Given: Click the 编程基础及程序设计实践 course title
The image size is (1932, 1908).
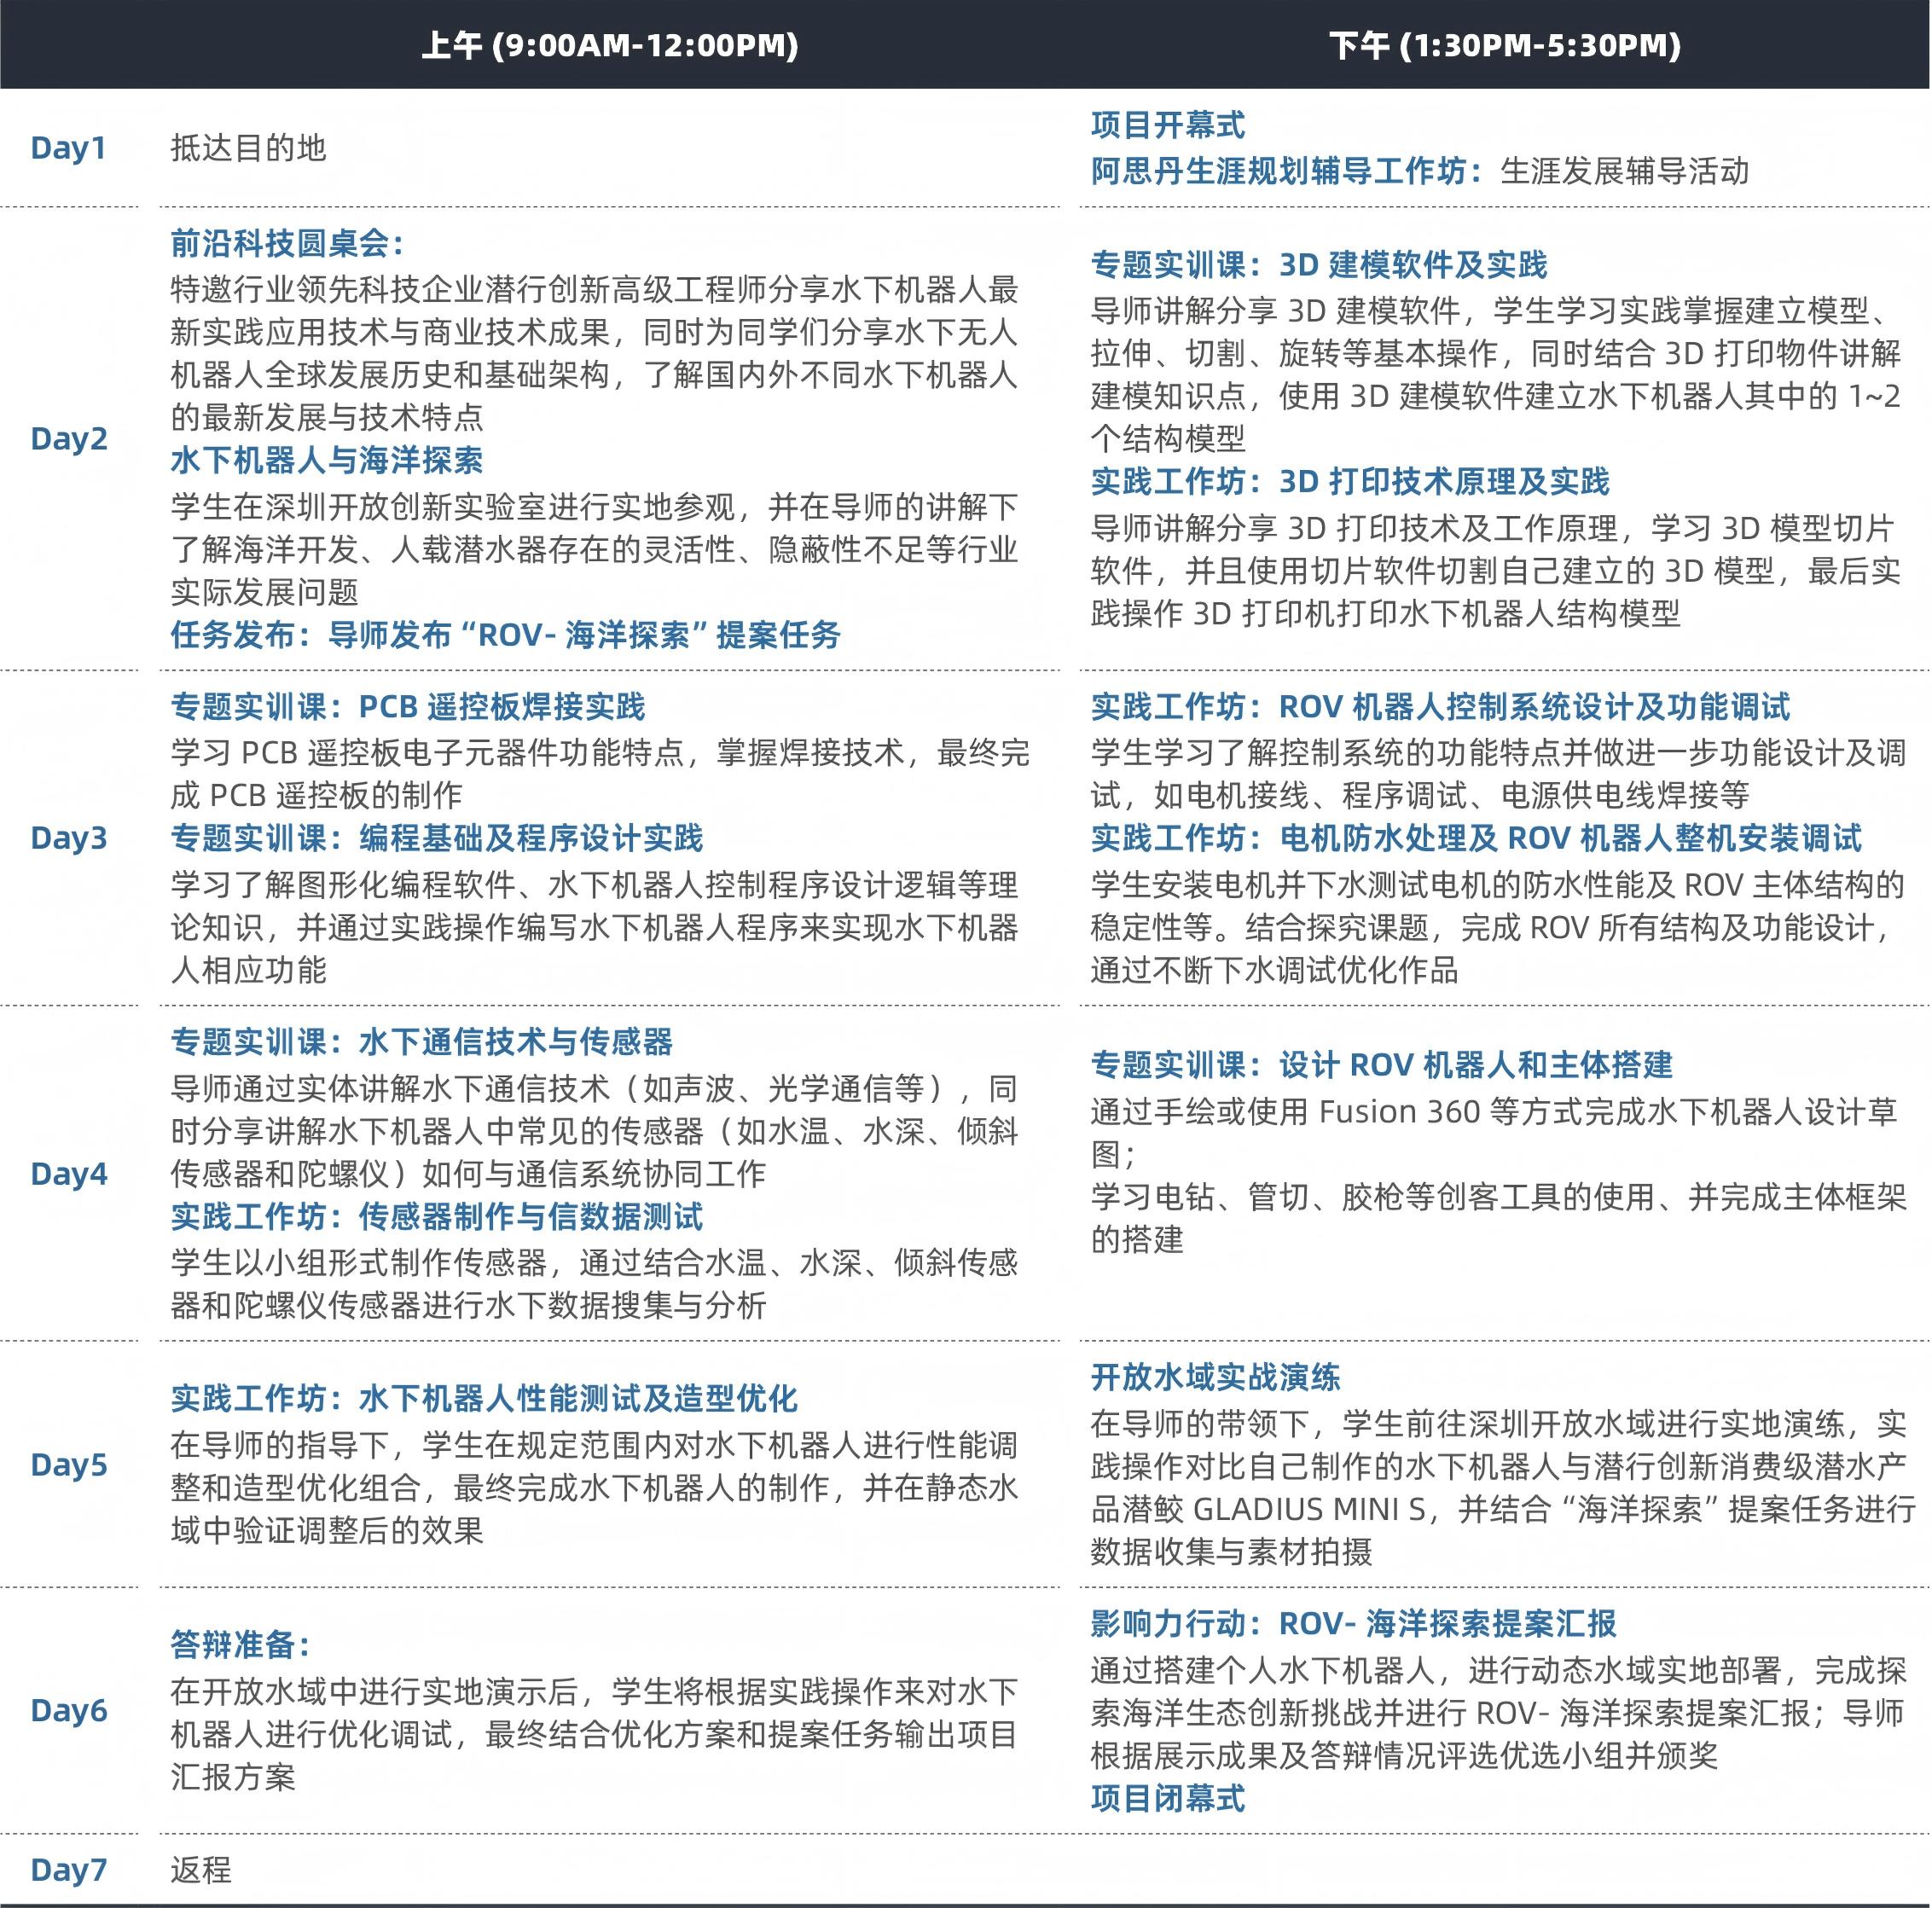Looking at the screenshot, I should tap(531, 838).
